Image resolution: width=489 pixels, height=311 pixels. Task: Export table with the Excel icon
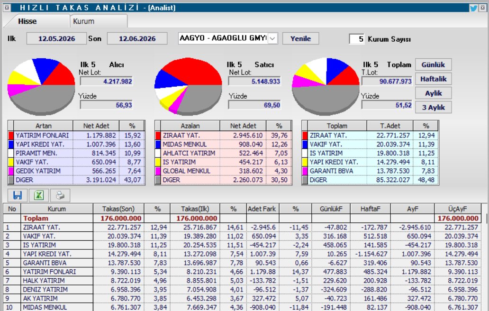pos(39,195)
